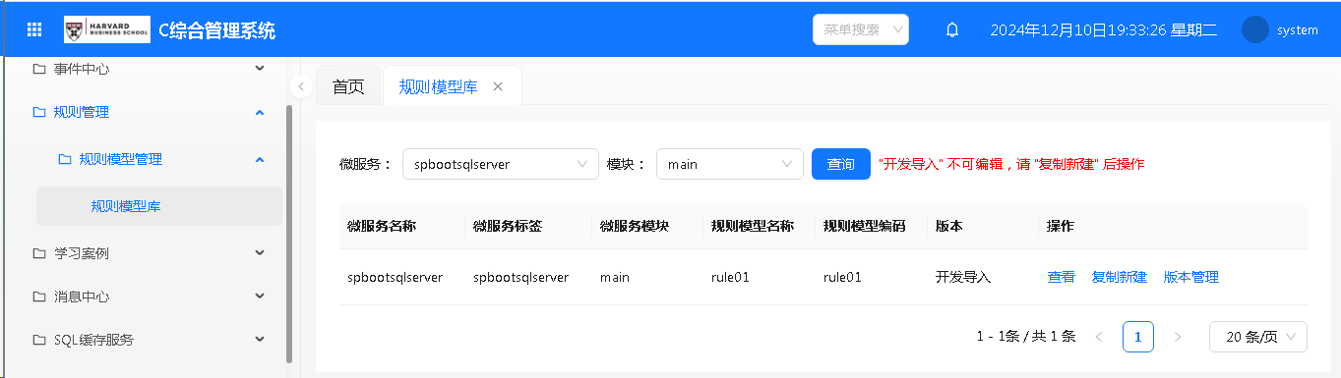Image resolution: width=1341 pixels, height=378 pixels.
Task: Click 复制新建 for rule01
Action: click(1120, 277)
